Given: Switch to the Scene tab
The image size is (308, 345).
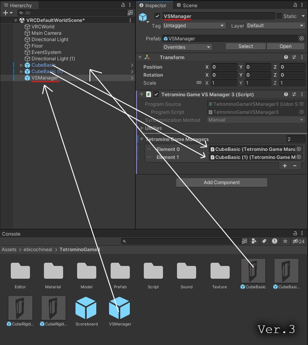Looking at the screenshot, I should coord(187,5).
